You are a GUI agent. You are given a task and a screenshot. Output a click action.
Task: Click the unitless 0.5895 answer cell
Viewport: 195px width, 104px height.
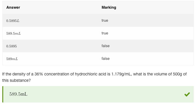[x=11, y=46]
